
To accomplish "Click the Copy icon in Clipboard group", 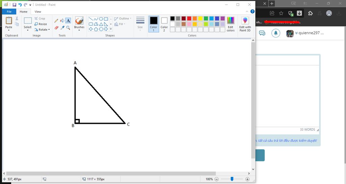I will [x=17, y=24].
